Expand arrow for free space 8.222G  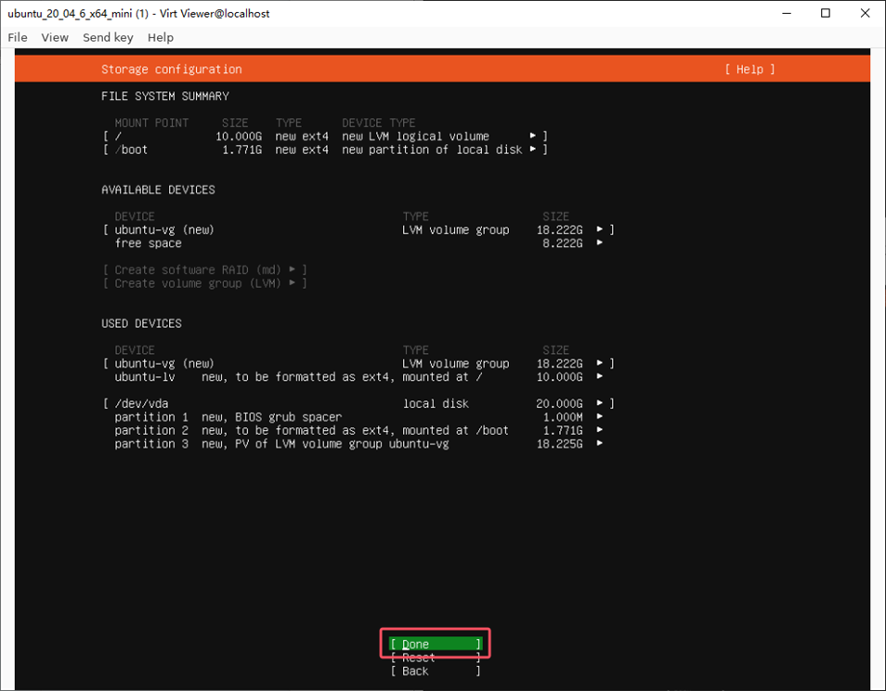point(600,243)
